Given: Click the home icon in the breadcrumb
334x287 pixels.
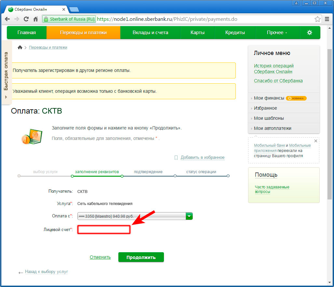Looking at the screenshot, I should [20, 47].
